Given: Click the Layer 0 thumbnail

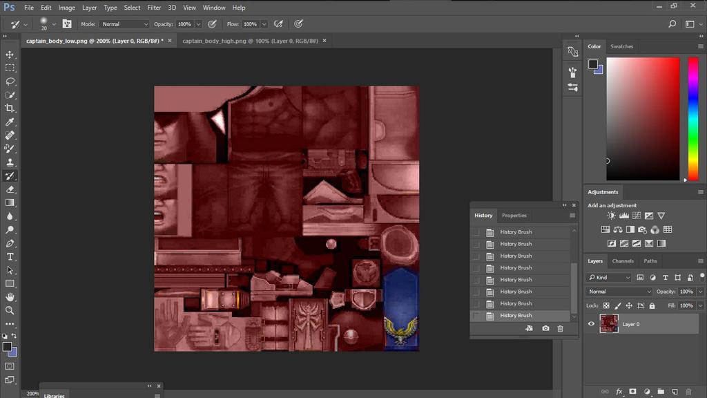Looking at the screenshot, I should pos(609,324).
